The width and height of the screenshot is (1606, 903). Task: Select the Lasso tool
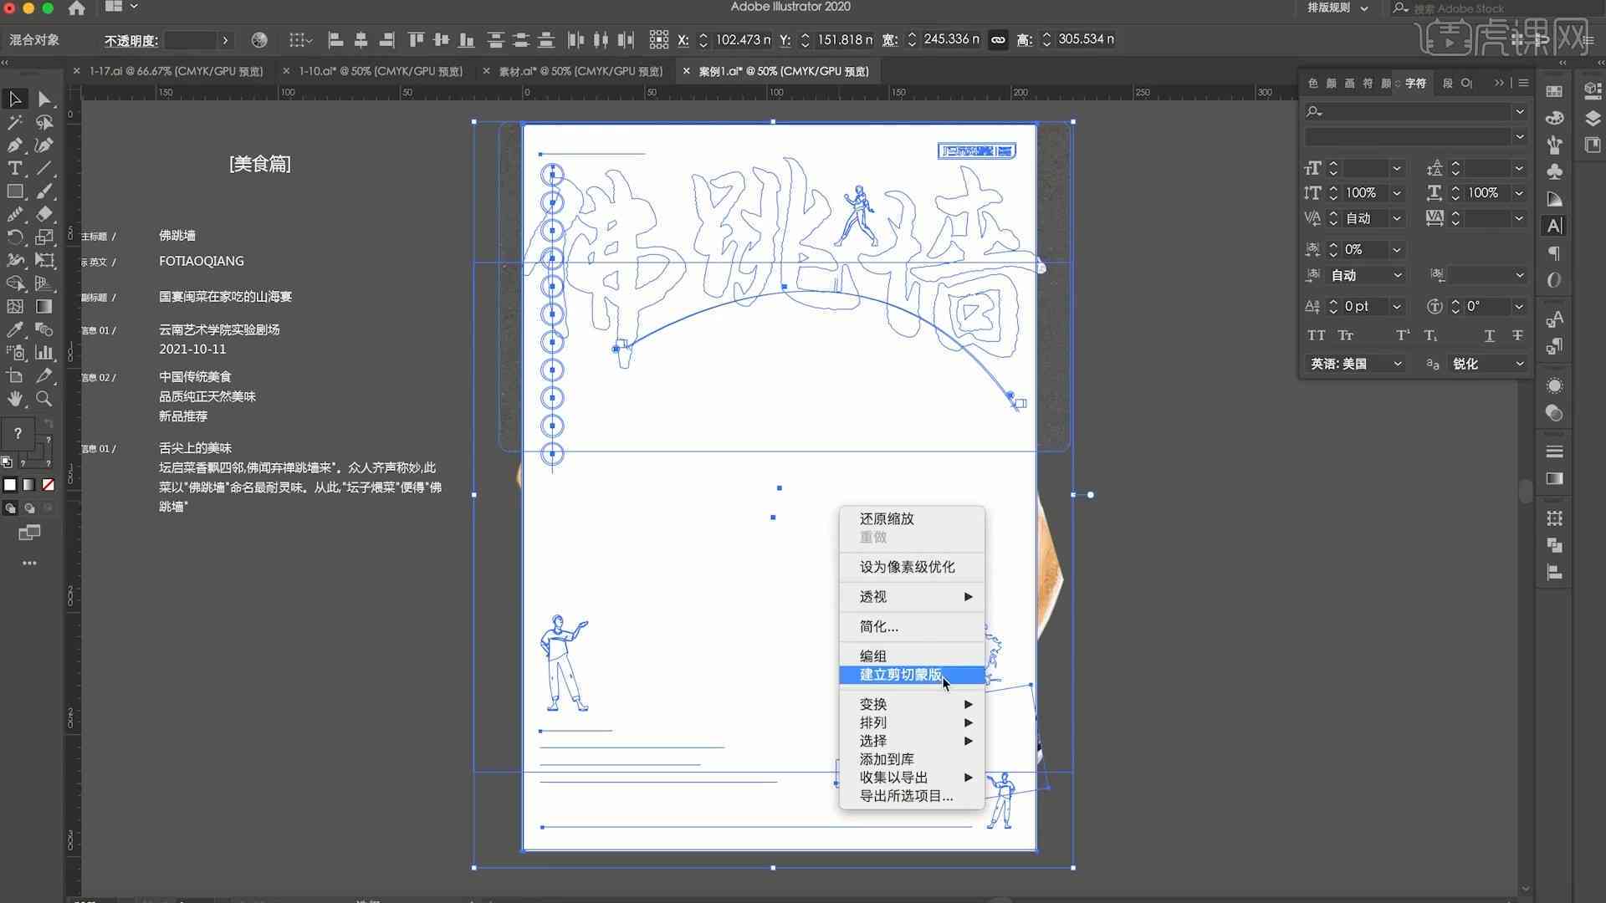44,122
